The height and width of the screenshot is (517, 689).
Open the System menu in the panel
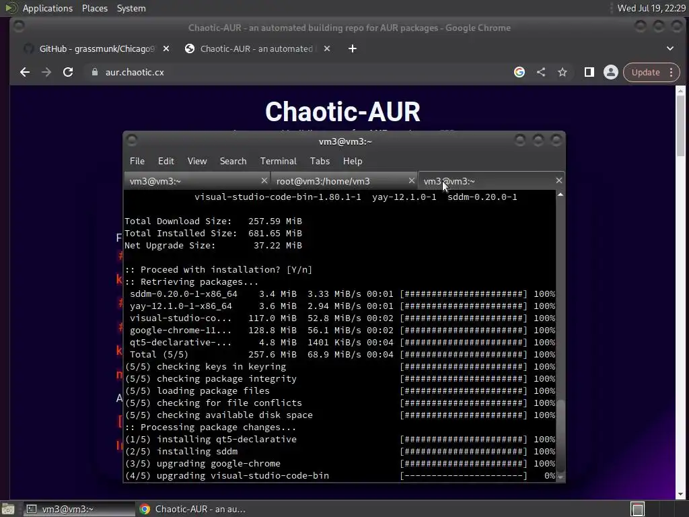[x=131, y=8]
